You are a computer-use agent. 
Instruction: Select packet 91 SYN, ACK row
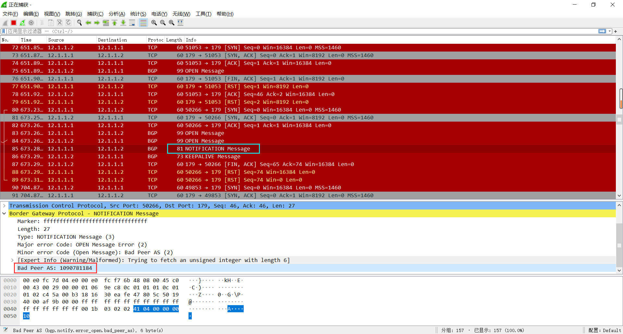pyautogui.click(x=308, y=195)
